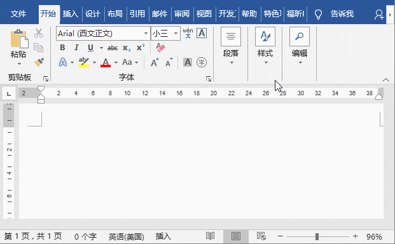
Task: Toggle character shading icon
Action: coord(188,62)
